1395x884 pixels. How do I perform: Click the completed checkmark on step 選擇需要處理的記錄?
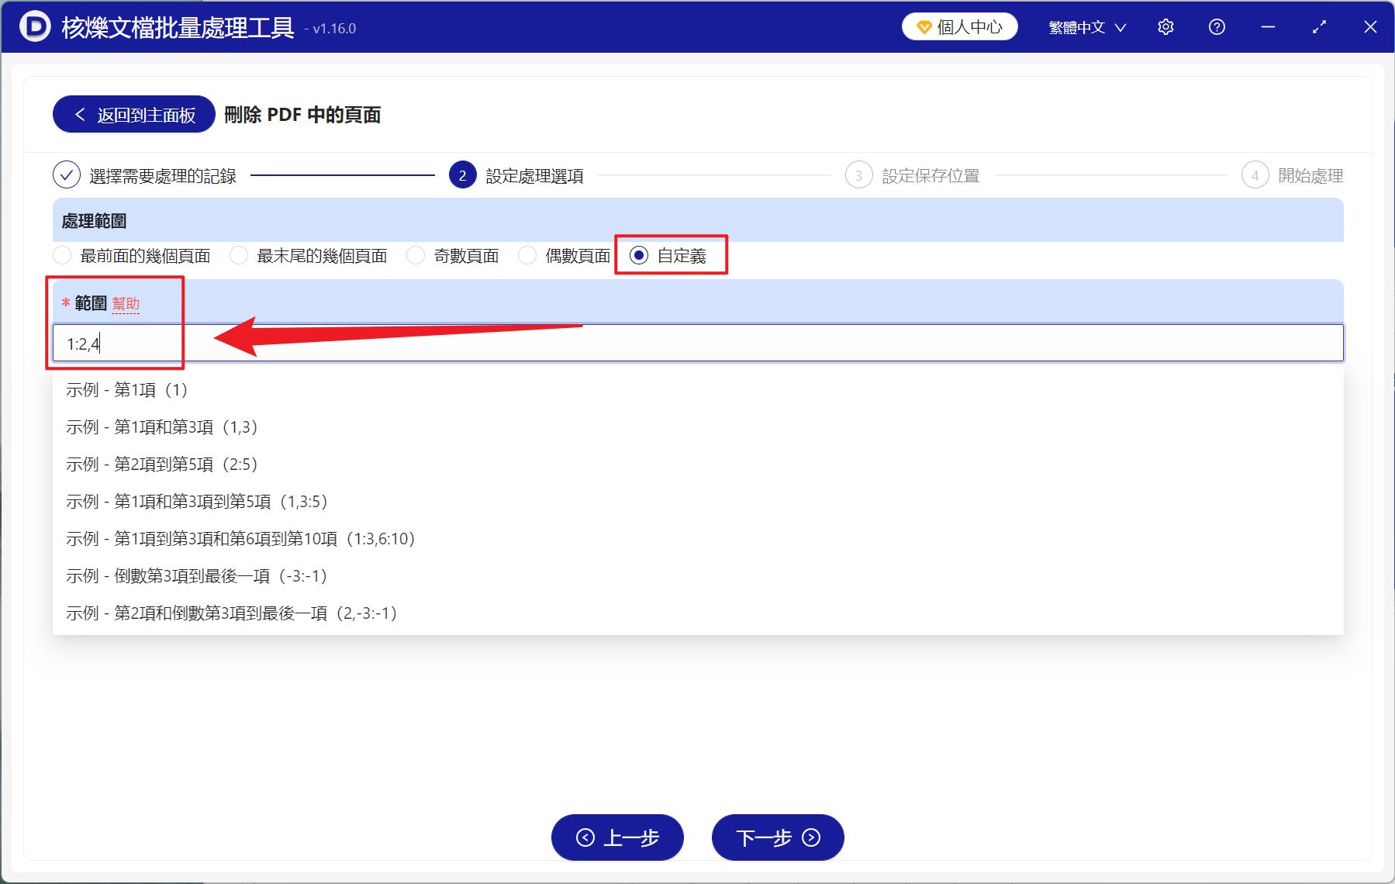pos(66,175)
